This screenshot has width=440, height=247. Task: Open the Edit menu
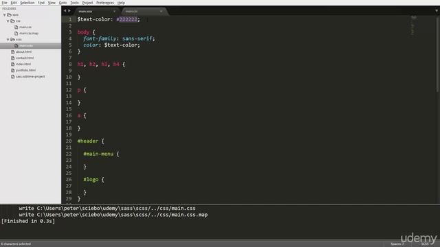tap(14, 3)
